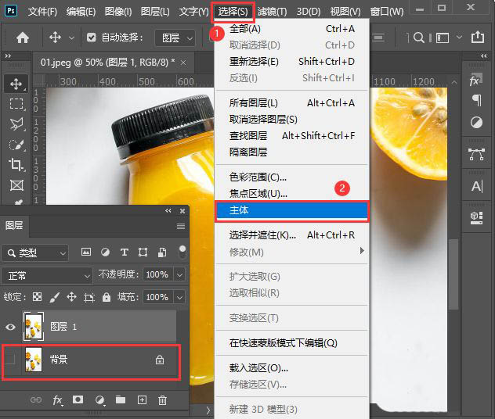The width and height of the screenshot is (495, 419).
Task: Open the workspace switcher icon
Action: tap(443, 38)
